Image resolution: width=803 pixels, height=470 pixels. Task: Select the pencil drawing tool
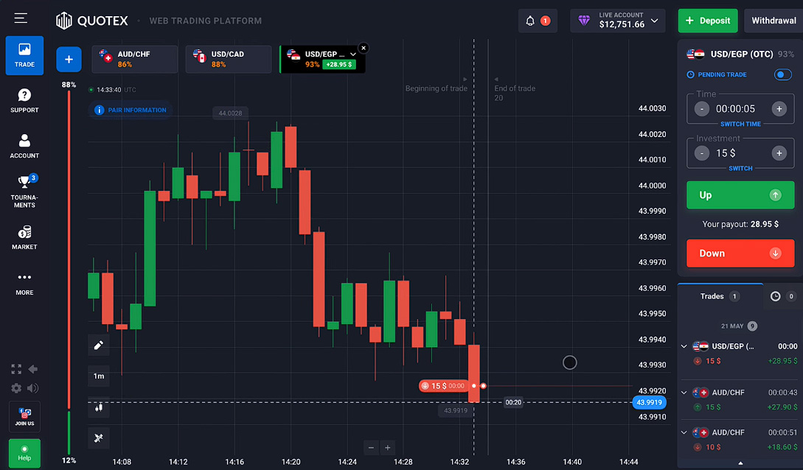coord(98,345)
